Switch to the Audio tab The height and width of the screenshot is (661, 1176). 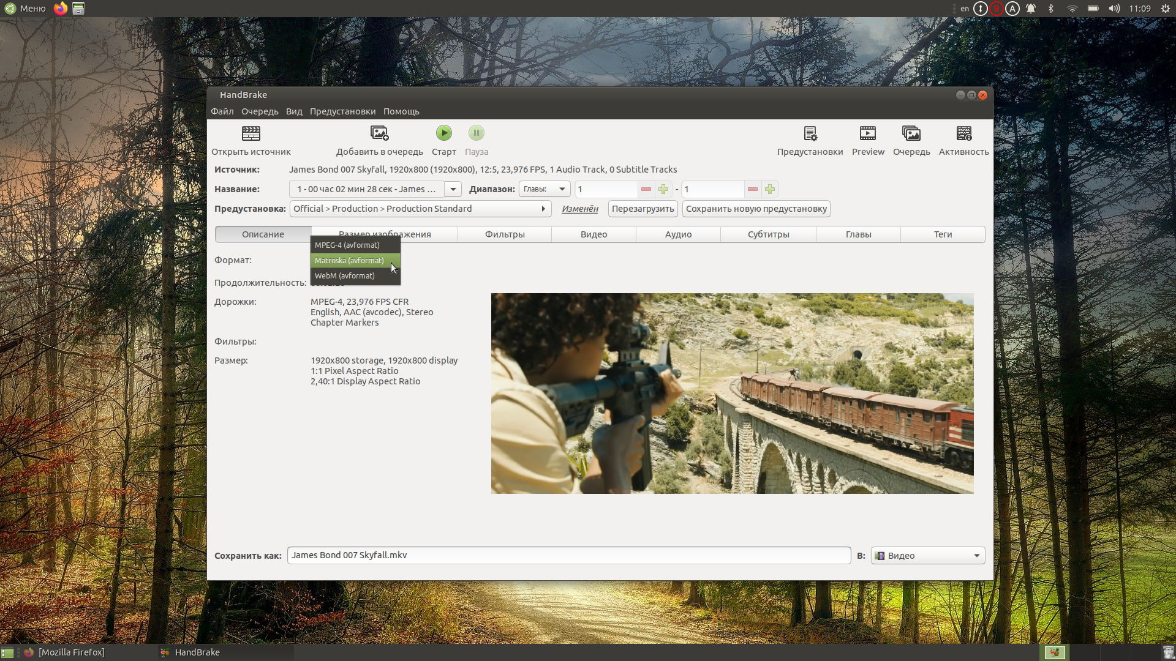point(678,234)
